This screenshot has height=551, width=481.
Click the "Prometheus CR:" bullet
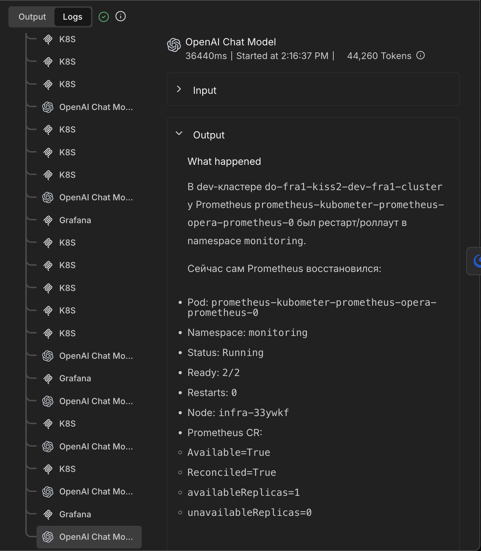point(225,433)
